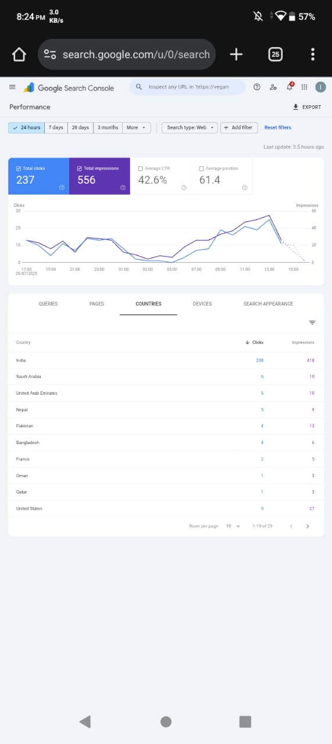Expand the More date range dropdown
This screenshot has height=744, width=332.
coord(137,127)
